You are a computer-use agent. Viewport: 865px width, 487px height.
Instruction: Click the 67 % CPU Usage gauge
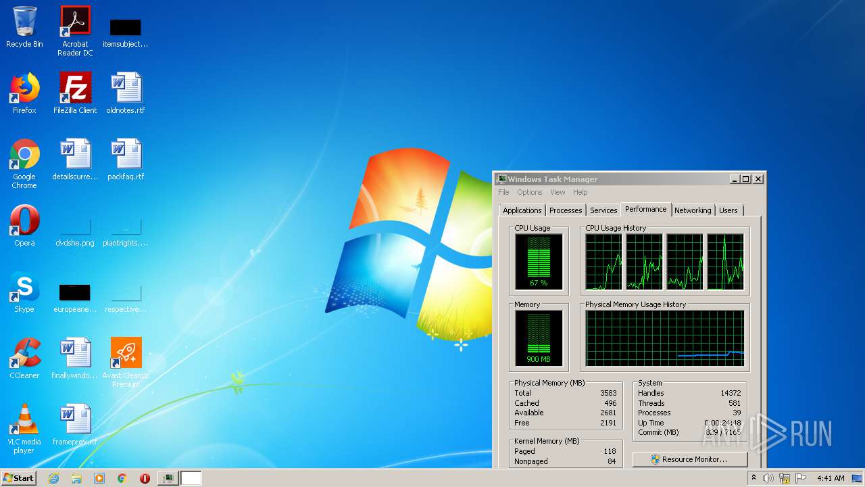539,262
